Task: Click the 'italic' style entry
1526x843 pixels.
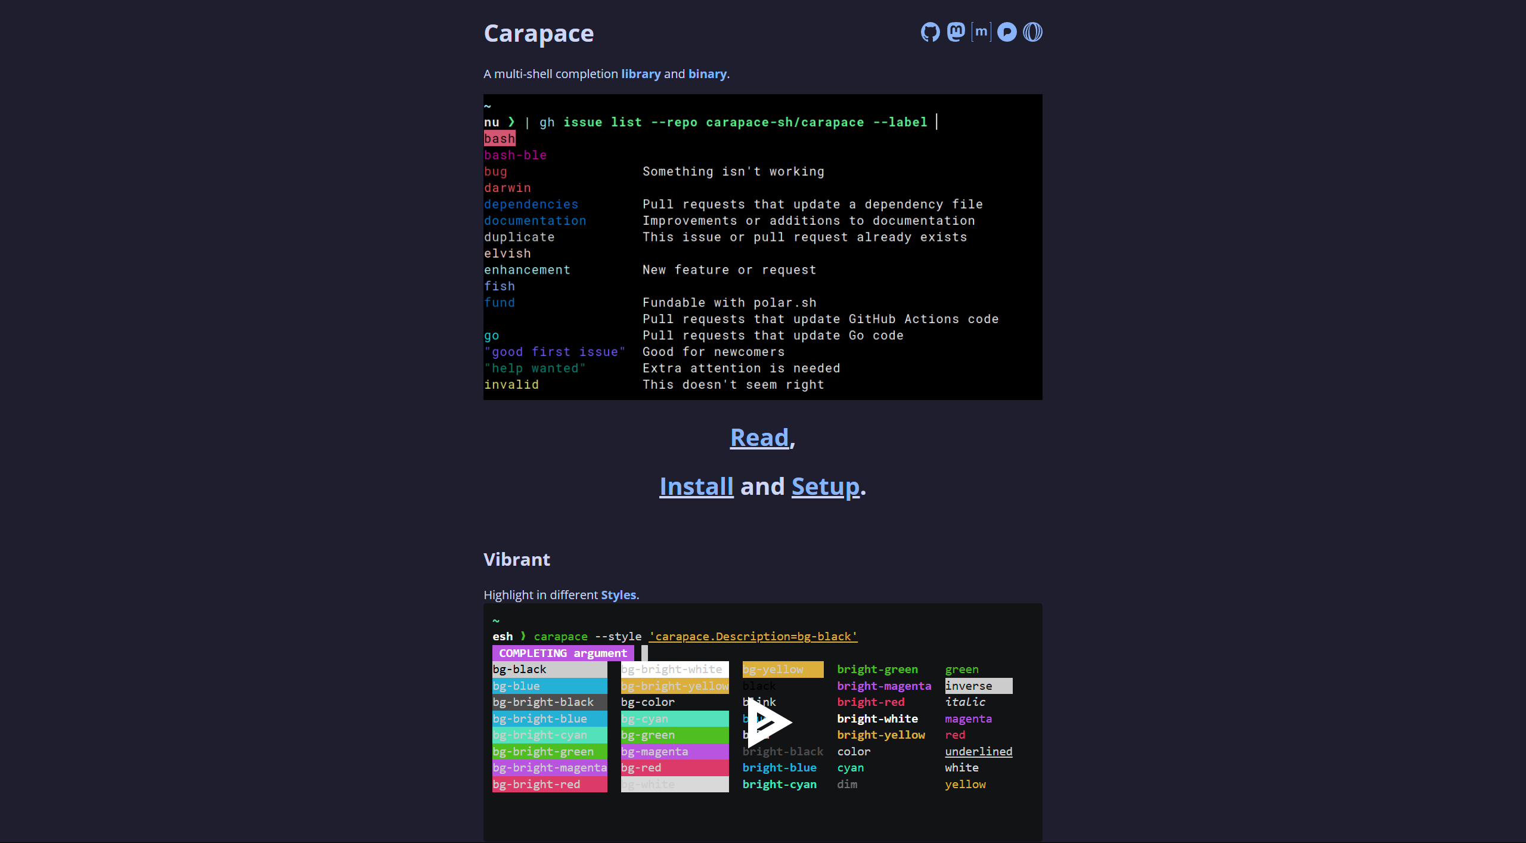Action: tap(964, 702)
